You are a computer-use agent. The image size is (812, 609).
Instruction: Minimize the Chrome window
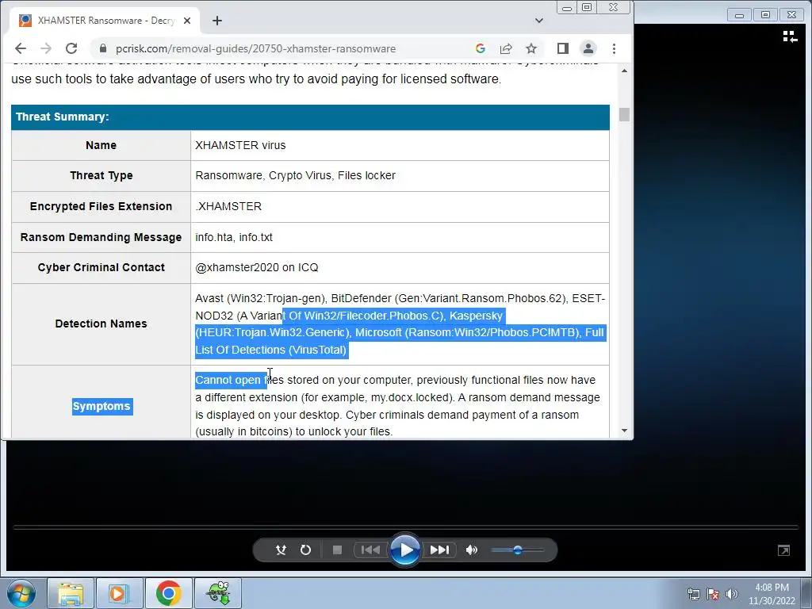click(x=567, y=8)
